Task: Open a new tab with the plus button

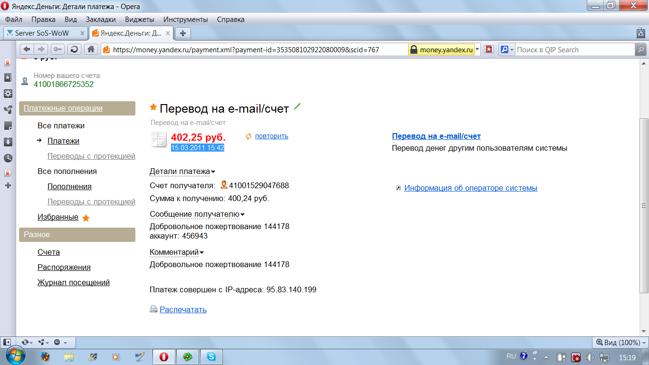Action: [183, 33]
